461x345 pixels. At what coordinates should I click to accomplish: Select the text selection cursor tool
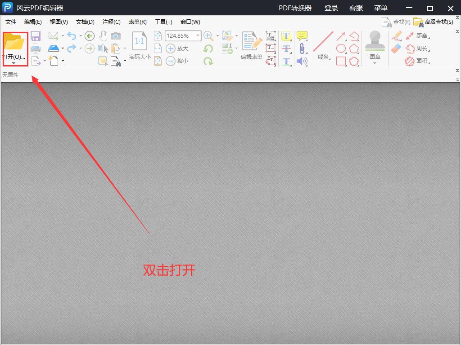click(103, 48)
